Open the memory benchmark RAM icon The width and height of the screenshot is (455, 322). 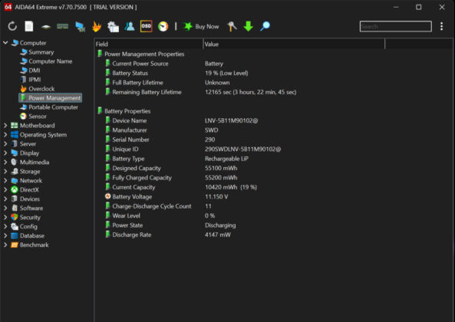pyautogui.click(x=63, y=27)
